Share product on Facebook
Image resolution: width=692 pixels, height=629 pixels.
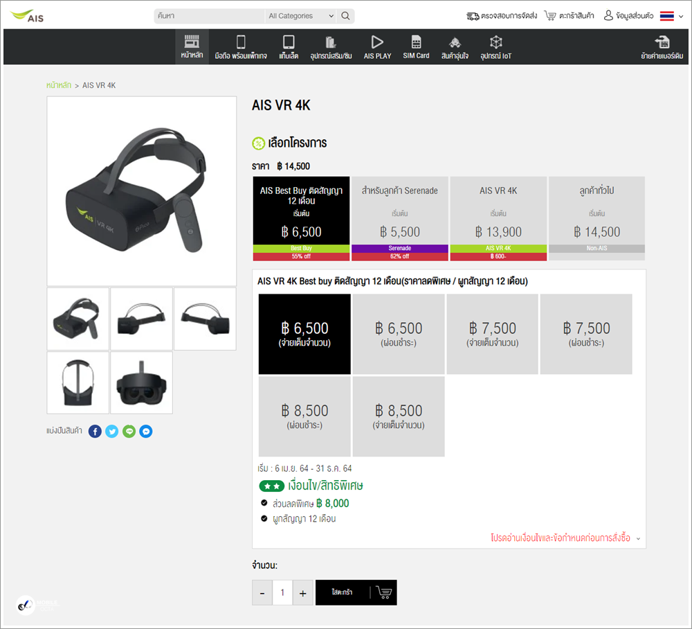click(95, 431)
